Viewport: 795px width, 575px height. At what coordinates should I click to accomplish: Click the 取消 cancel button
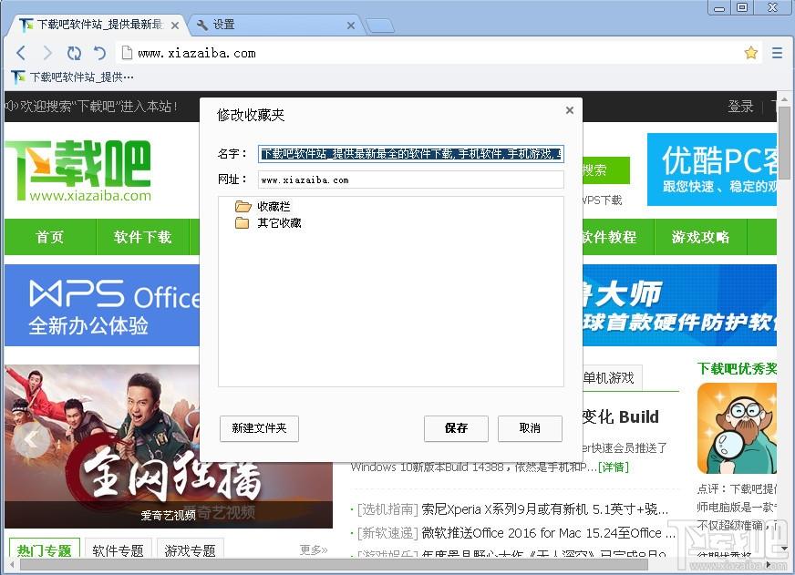(x=530, y=428)
